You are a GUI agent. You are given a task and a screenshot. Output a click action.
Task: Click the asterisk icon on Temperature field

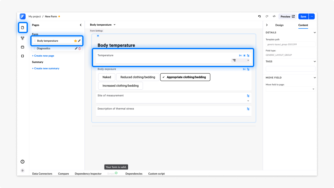tap(244, 56)
